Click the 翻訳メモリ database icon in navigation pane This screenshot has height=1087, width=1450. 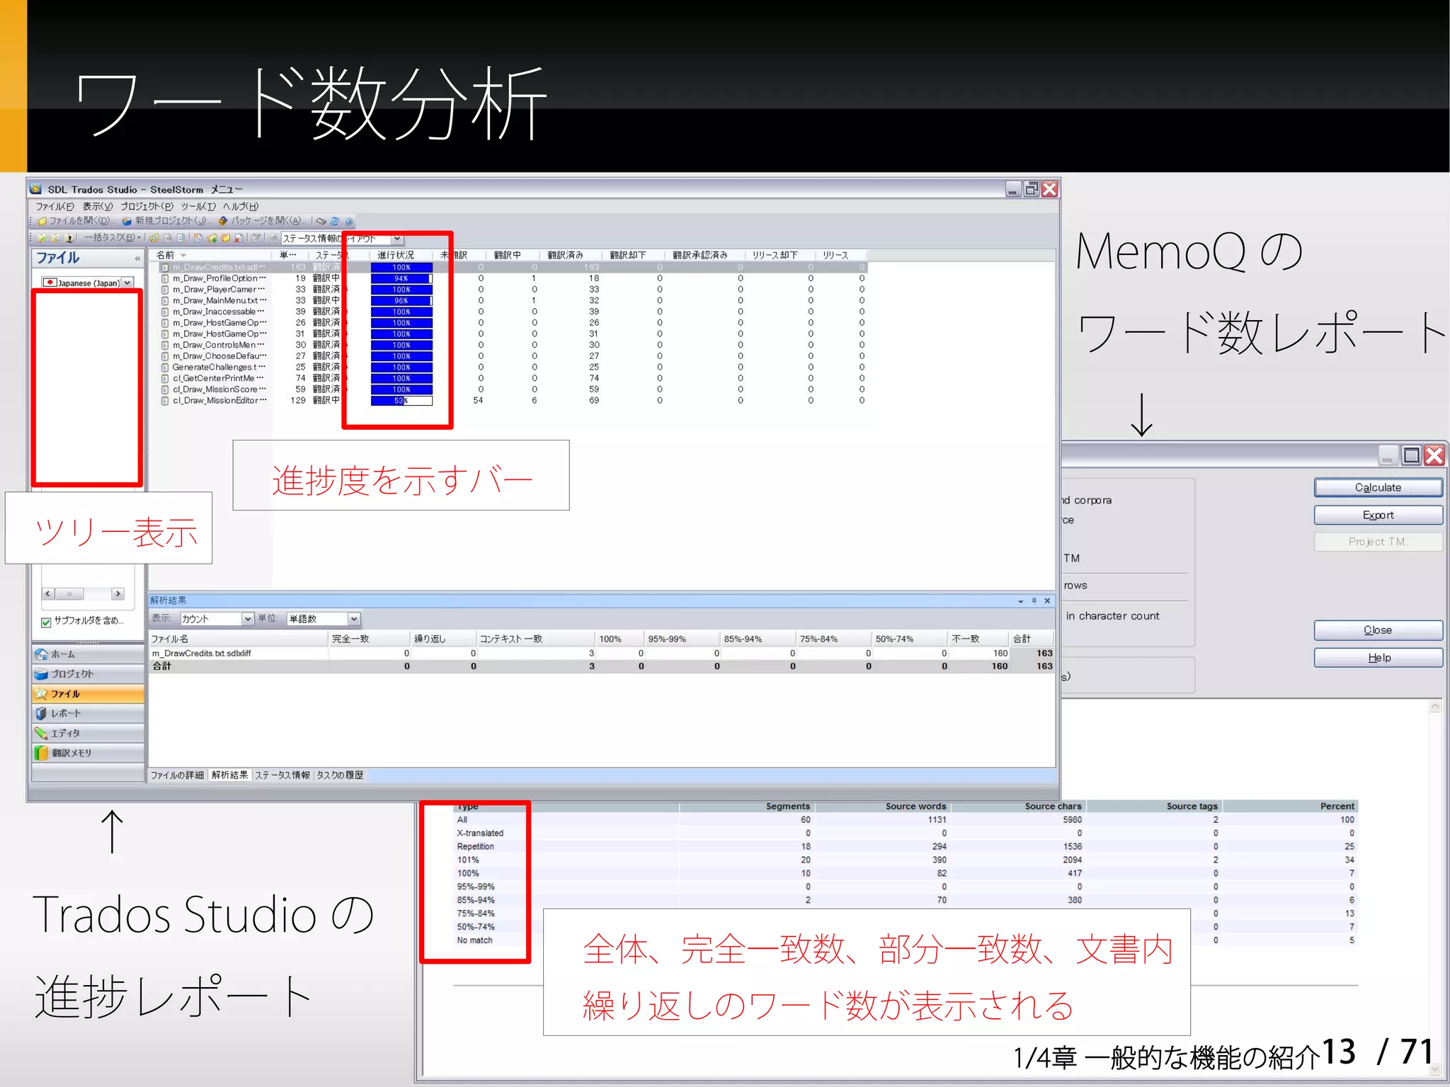(x=42, y=753)
